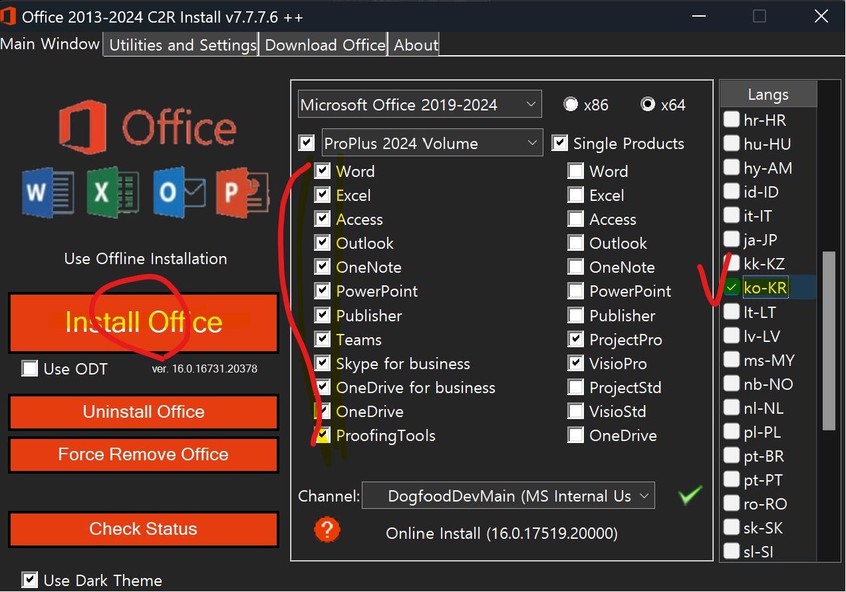The image size is (846, 592).
Task: Check the kk-KZ language
Action: pos(732,263)
